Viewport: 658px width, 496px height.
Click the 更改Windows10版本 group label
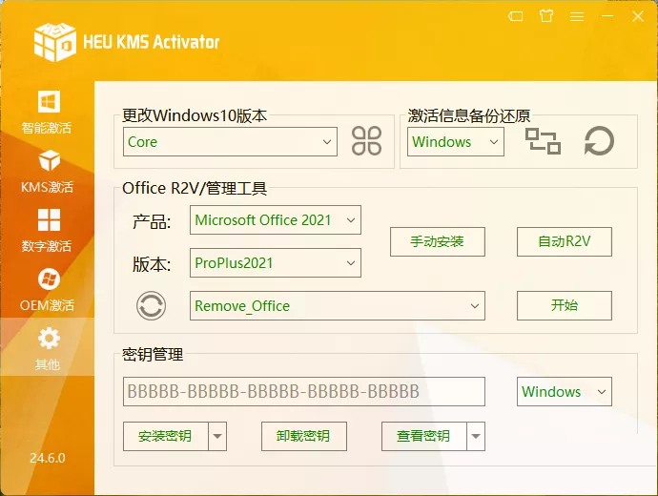click(x=195, y=115)
